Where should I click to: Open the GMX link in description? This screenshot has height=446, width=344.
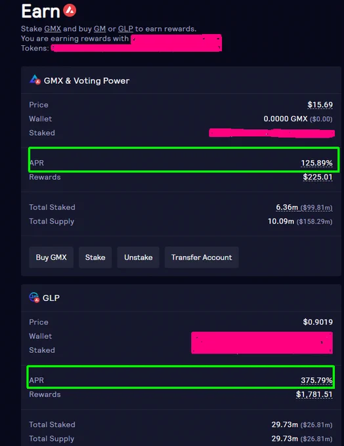coord(53,29)
